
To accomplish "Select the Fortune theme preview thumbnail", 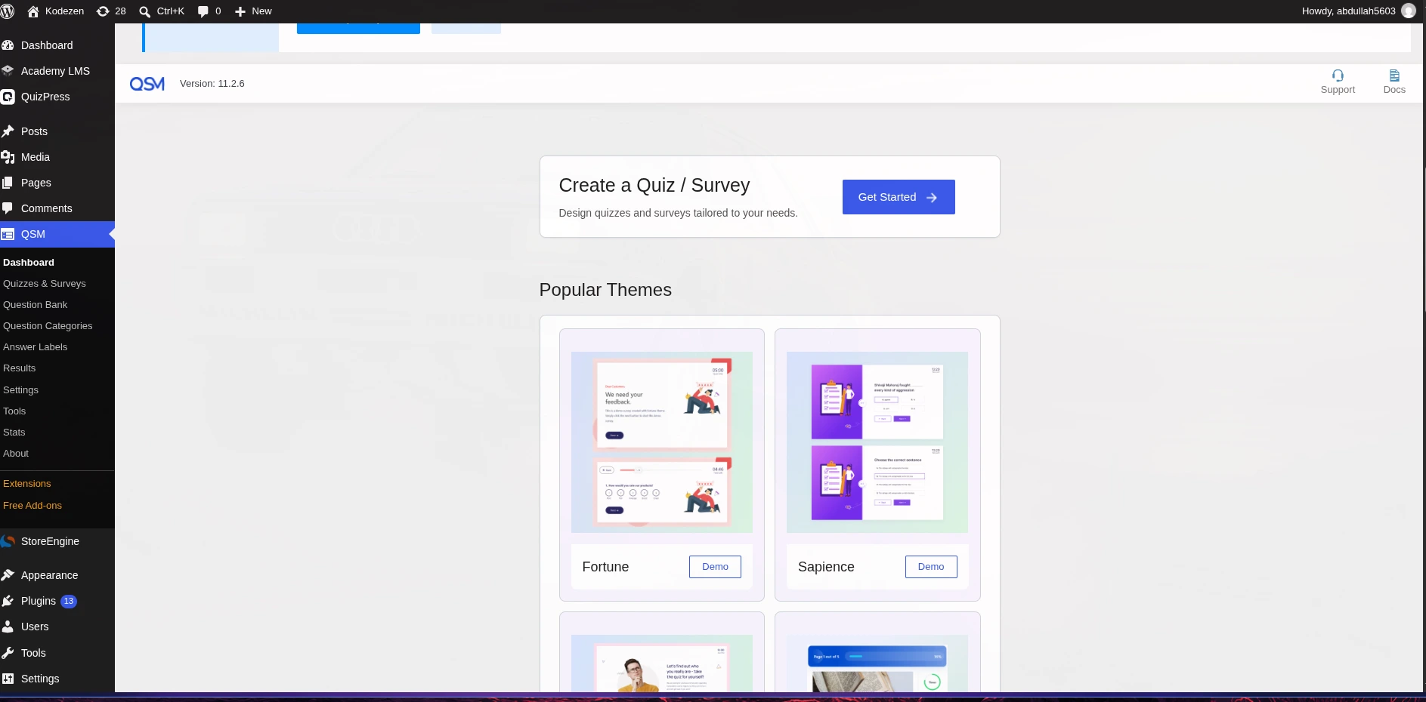I will pos(662,442).
